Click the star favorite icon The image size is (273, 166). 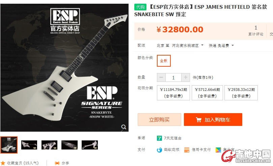[3, 163]
